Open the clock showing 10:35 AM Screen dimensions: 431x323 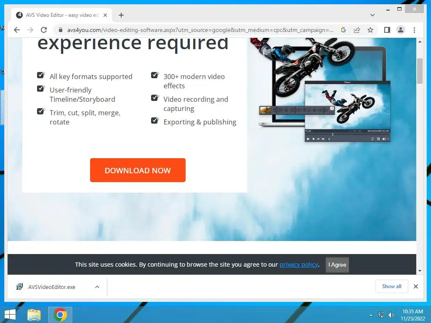pos(412,315)
